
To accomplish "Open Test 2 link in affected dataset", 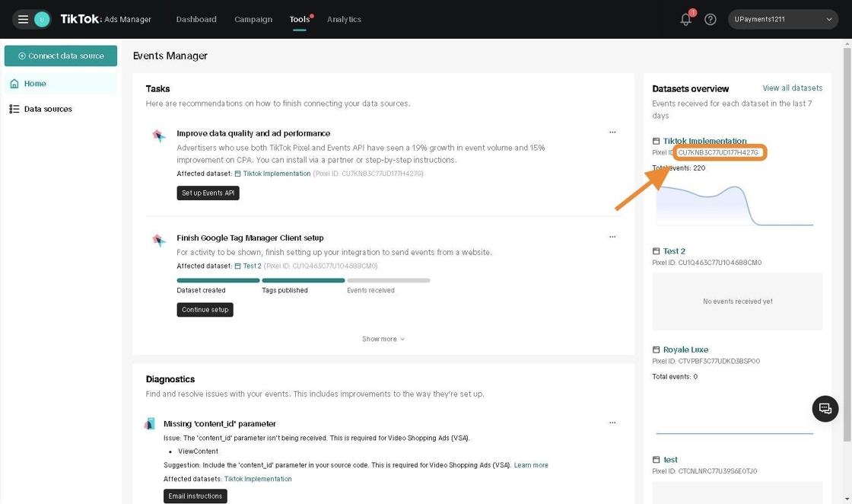I will (x=252, y=266).
